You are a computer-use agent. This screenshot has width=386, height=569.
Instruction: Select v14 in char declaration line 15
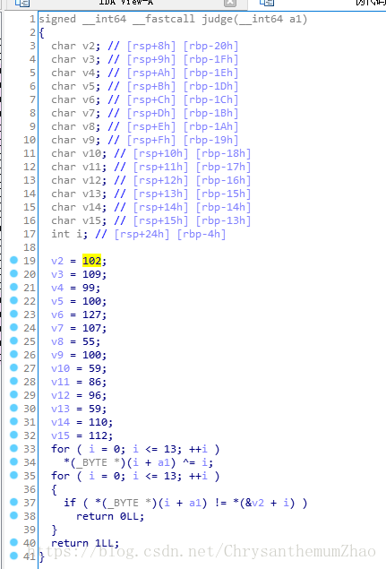(x=91, y=207)
